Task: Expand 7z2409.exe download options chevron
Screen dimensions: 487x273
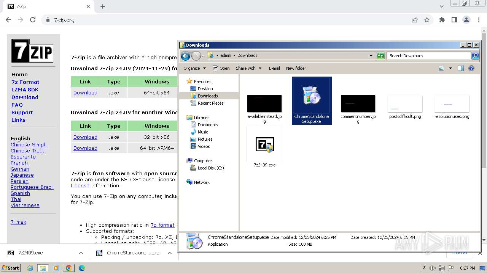Action: tap(81, 253)
